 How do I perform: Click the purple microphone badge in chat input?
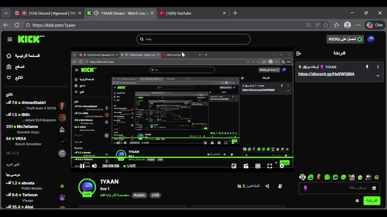[305, 188]
